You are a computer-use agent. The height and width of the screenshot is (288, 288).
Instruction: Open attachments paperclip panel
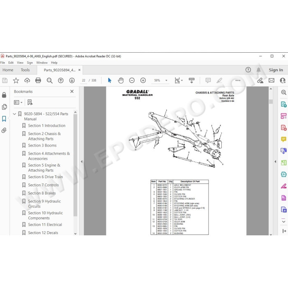tap(4, 130)
